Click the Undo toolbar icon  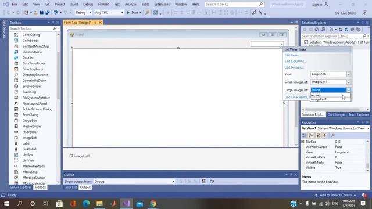click(56, 13)
